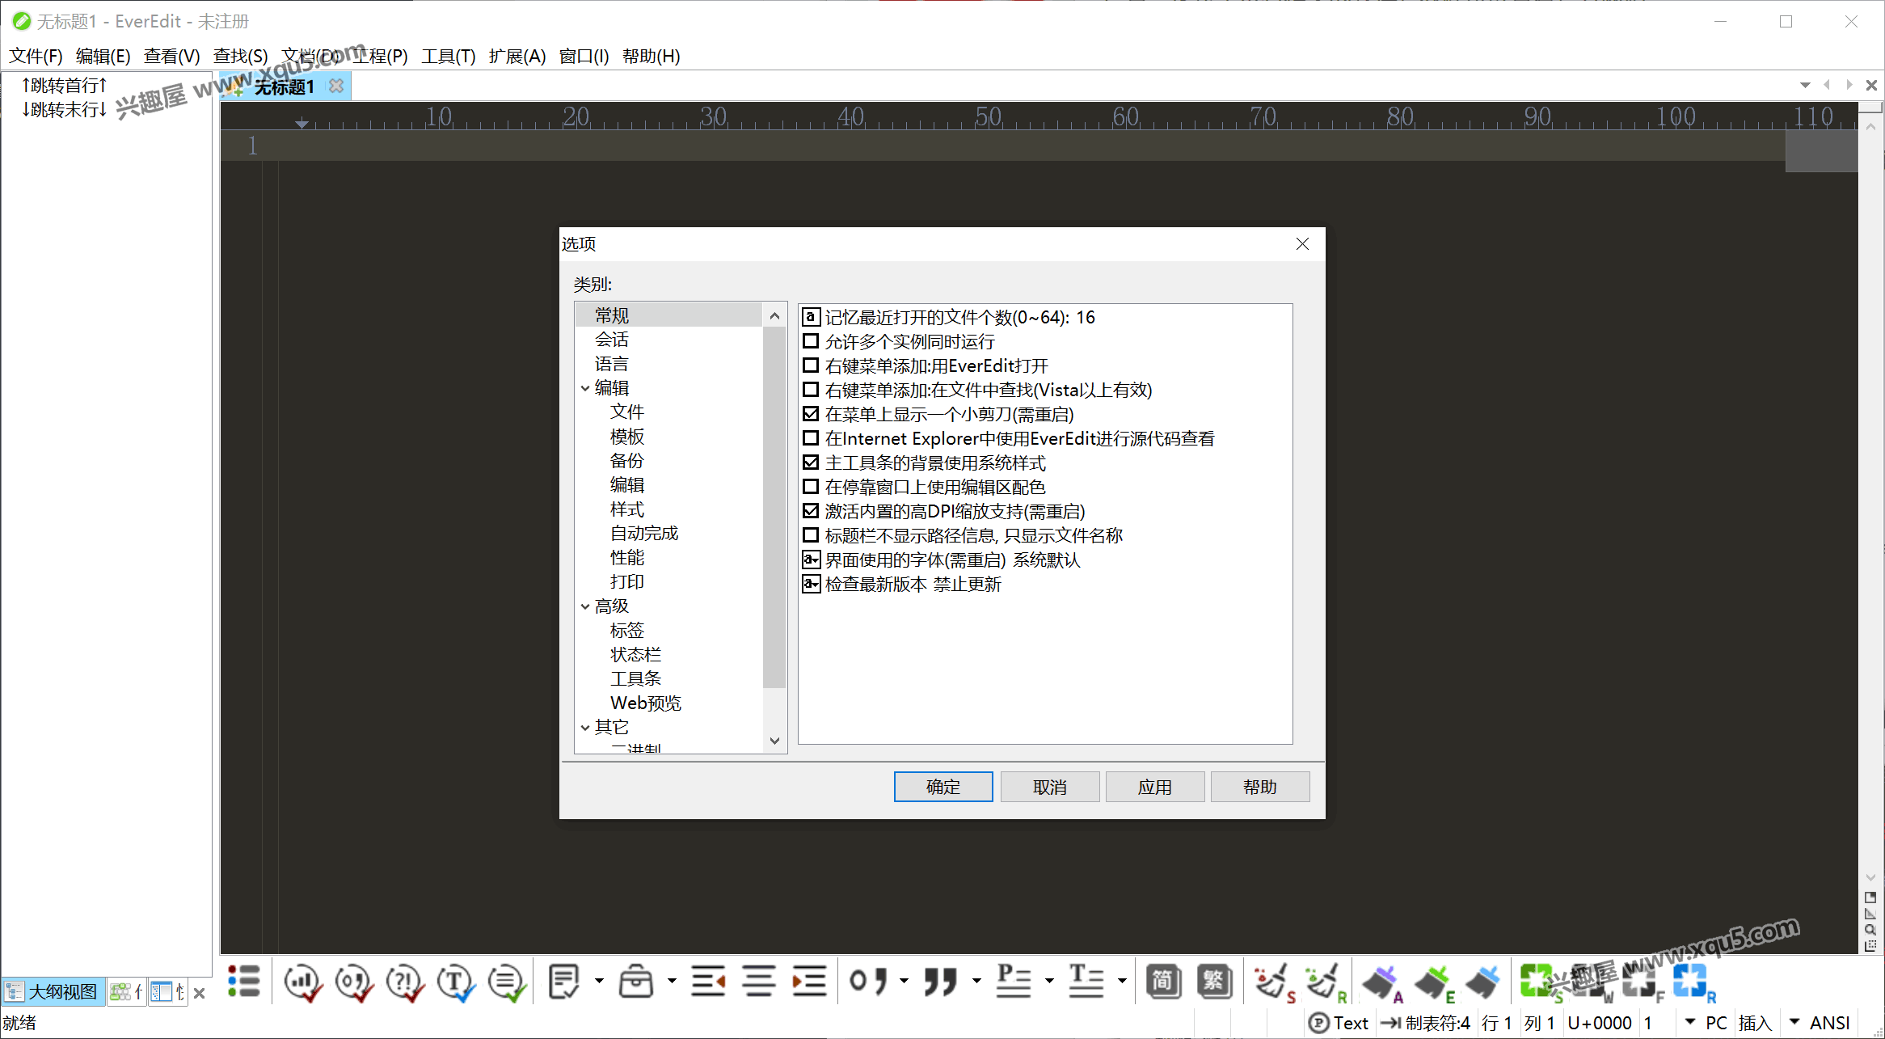Image resolution: width=1885 pixels, height=1039 pixels.
Task: Toggle 右键菜单添加:用EverEdit打开 checkbox
Action: click(x=812, y=365)
